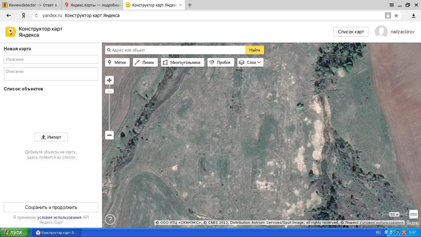
Task: Open the help question mark icon
Action: (x=110, y=219)
